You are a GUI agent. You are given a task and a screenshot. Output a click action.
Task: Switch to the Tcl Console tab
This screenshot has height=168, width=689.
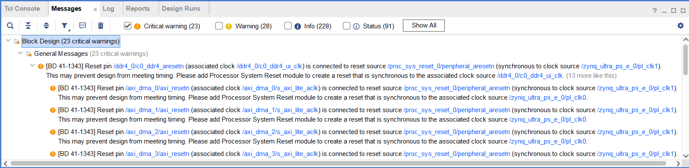pyautogui.click(x=22, y=9)
